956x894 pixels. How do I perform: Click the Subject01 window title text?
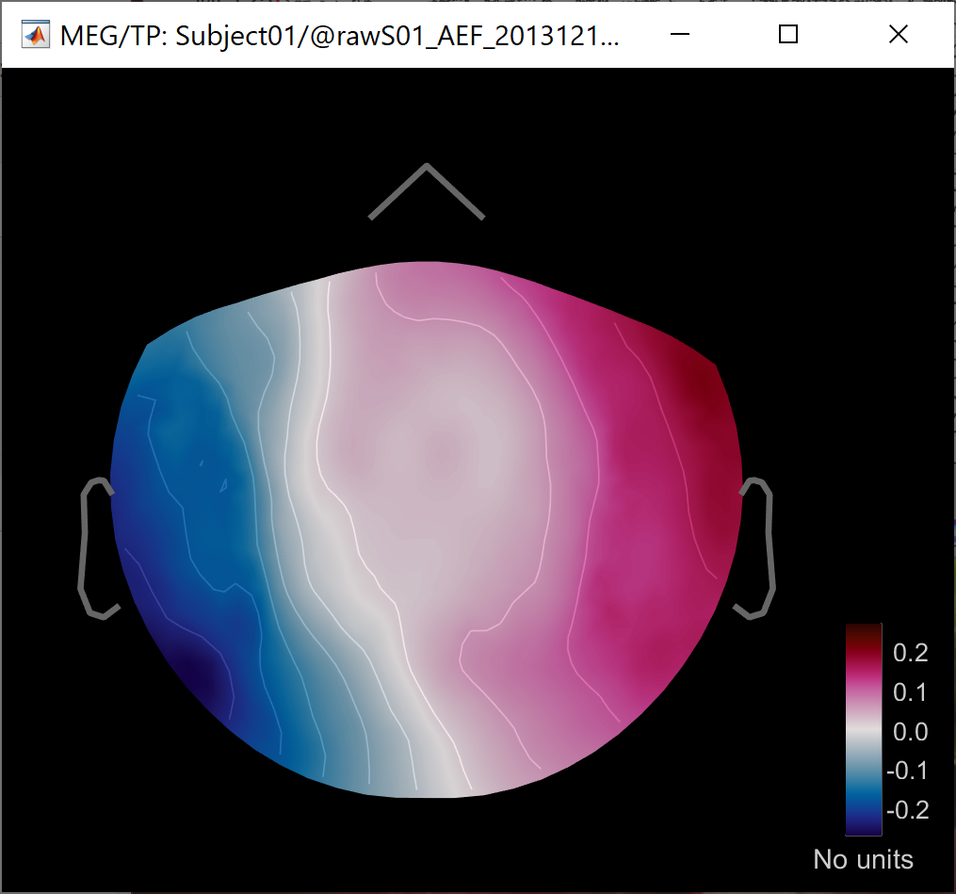[339, 36]
